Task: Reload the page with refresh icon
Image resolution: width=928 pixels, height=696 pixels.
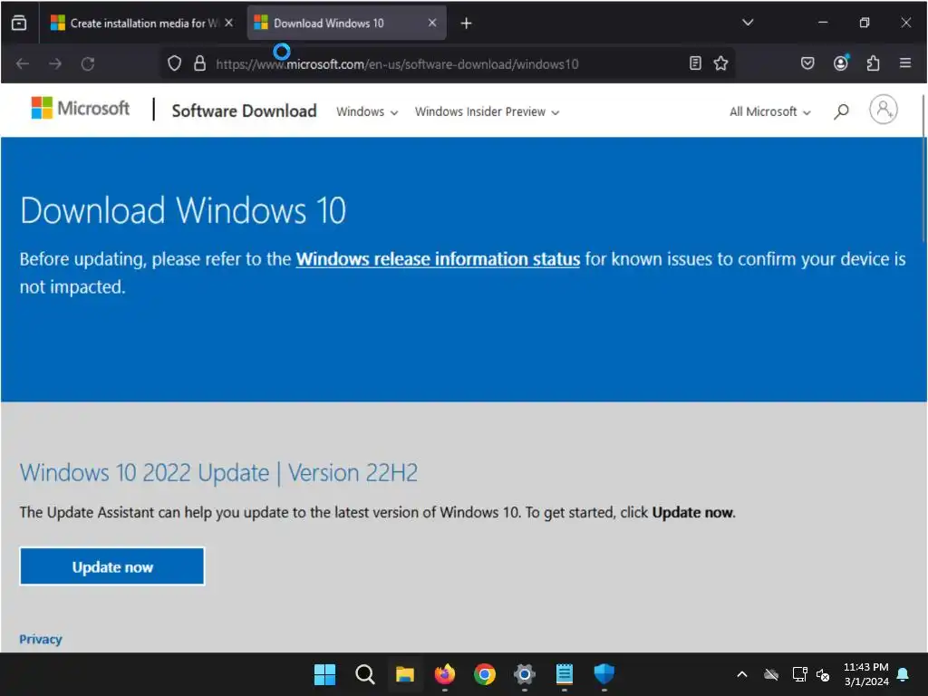Action: click(x=88, y=63)
